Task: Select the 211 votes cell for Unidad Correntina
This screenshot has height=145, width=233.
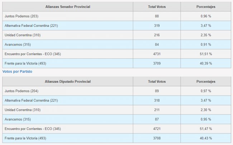Action: pos(157,110)
